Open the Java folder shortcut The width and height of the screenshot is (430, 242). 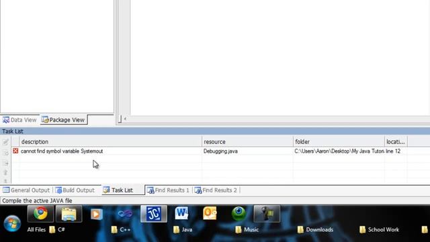click(x=183, y=230)
